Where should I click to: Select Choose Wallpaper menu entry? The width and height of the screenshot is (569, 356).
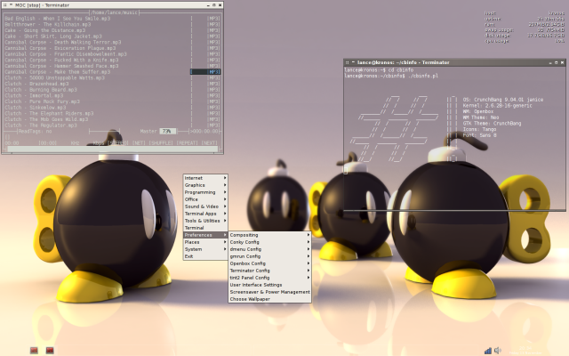click(x=269, y=299)
